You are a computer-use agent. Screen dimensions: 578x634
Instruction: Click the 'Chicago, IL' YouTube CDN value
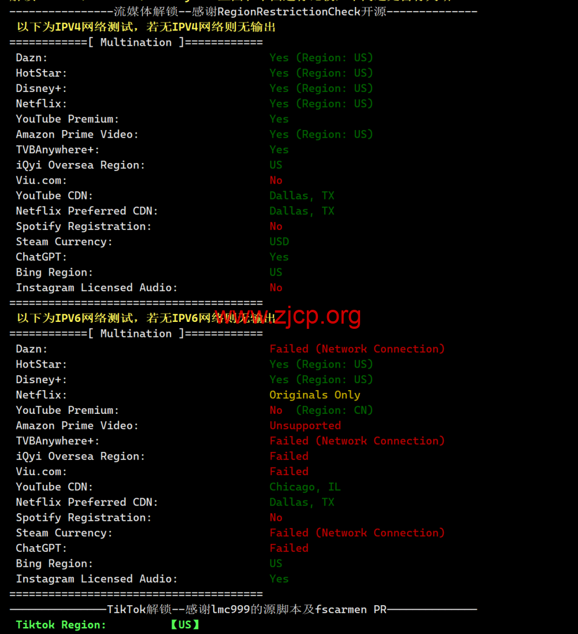tap(305, 487)
